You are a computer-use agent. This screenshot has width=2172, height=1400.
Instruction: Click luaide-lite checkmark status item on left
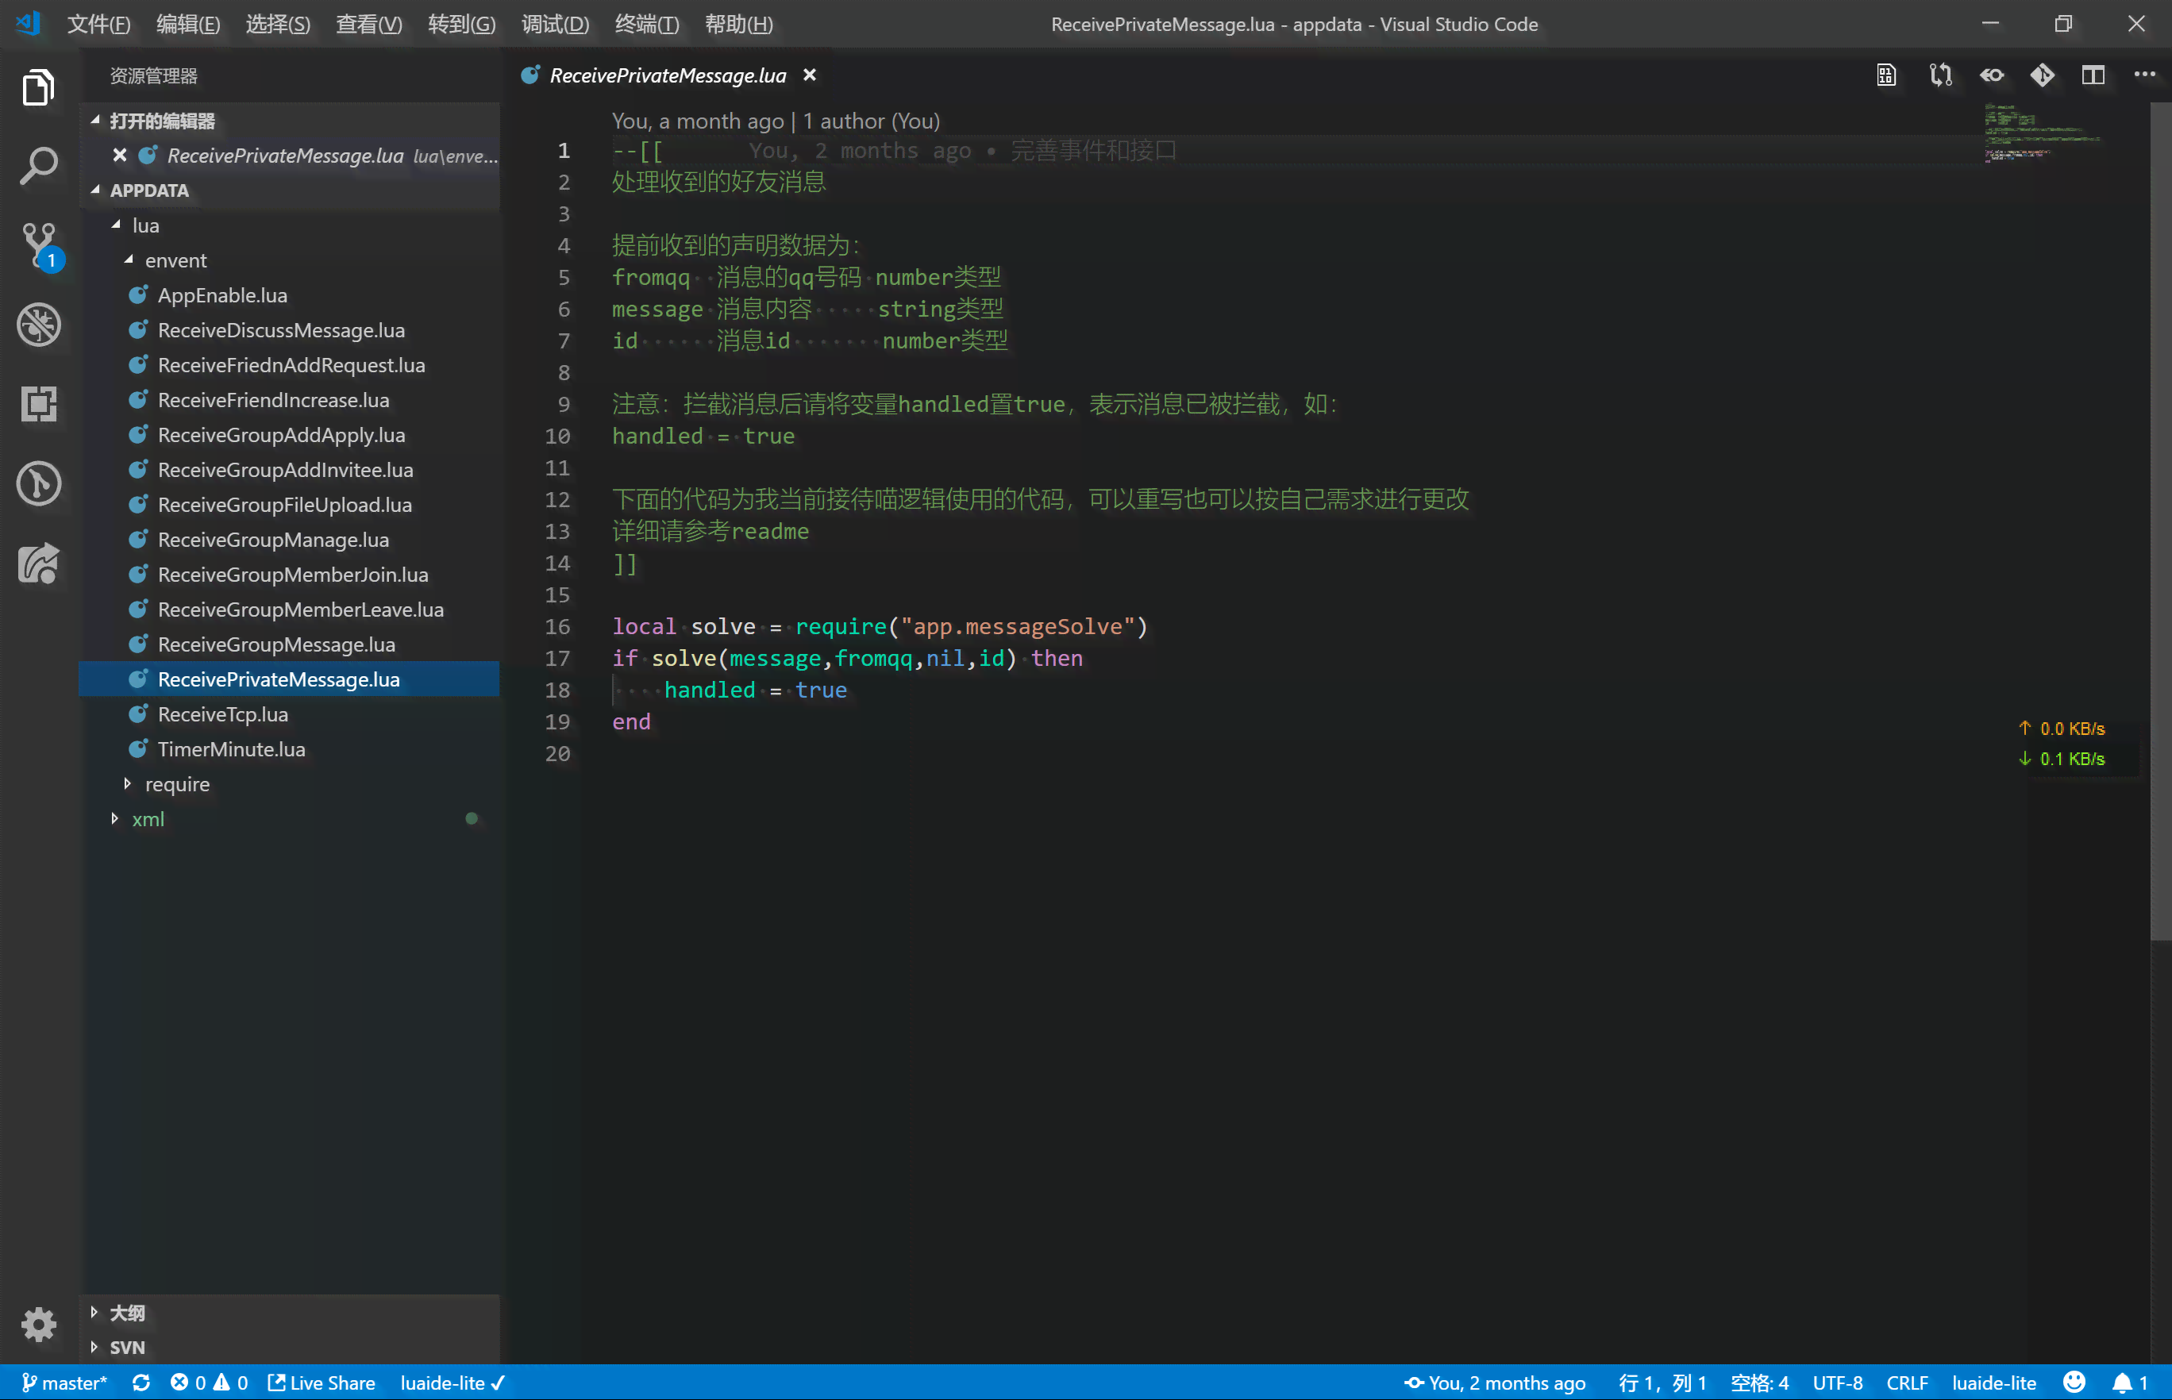click(452, 1383)
